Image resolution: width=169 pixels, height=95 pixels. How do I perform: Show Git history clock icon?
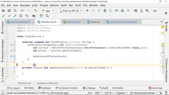21,16
